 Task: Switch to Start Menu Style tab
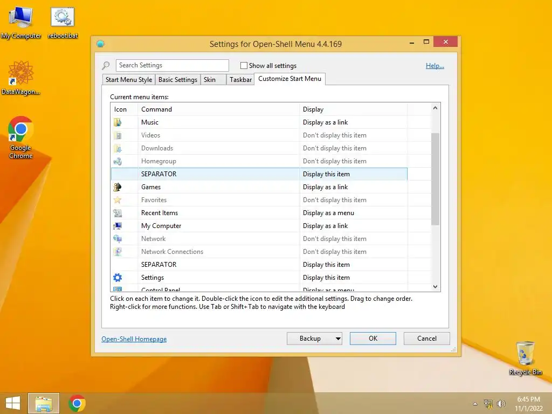[x=129, y=80]
